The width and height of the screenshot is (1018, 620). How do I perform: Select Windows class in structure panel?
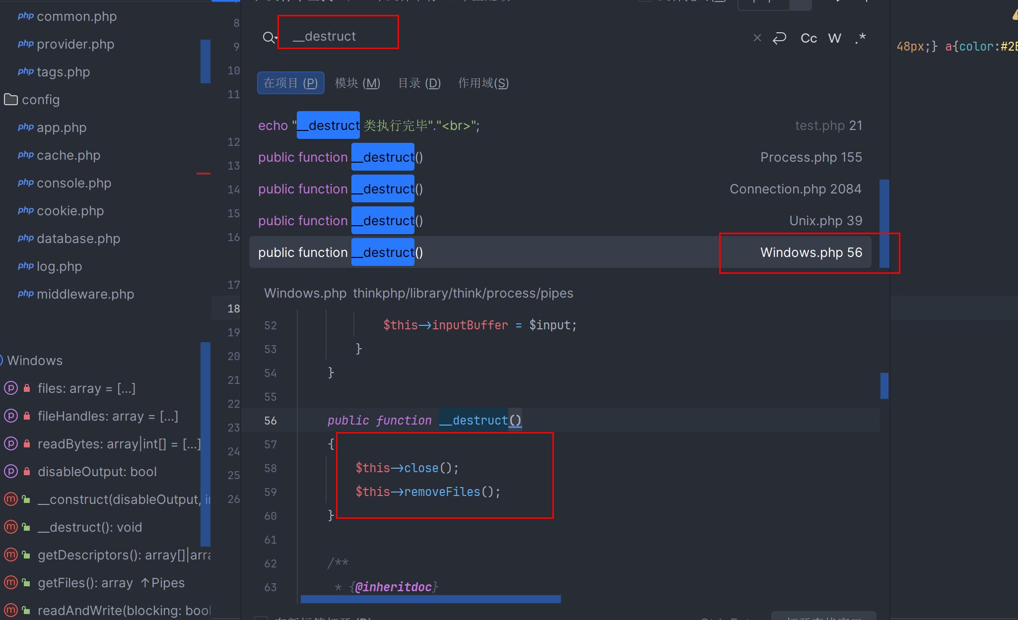click(35, 361)
